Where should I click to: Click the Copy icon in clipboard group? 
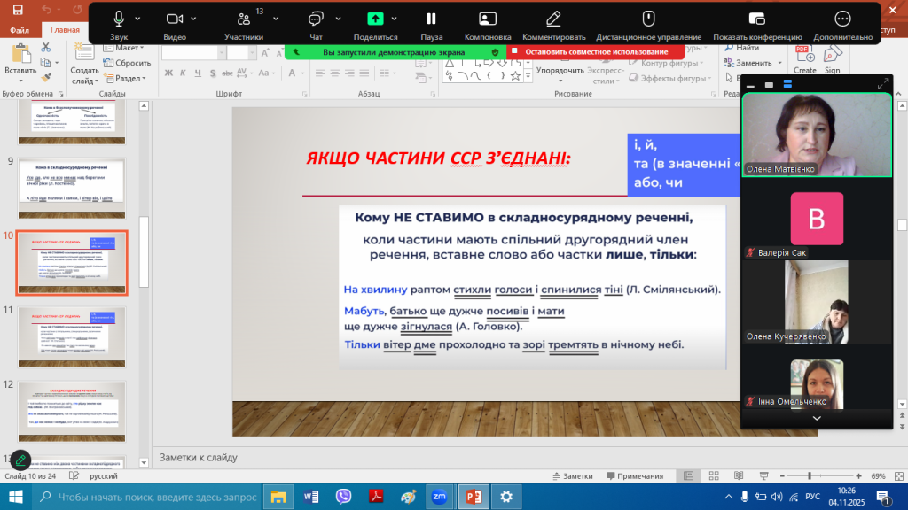coord(46,63)
